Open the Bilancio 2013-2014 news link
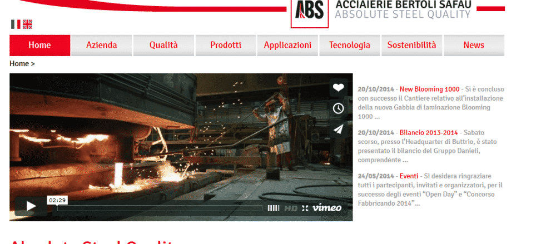This screenshot has height=244, width=556. (429, 133)
